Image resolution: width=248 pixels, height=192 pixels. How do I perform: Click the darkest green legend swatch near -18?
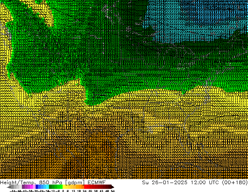50,187
